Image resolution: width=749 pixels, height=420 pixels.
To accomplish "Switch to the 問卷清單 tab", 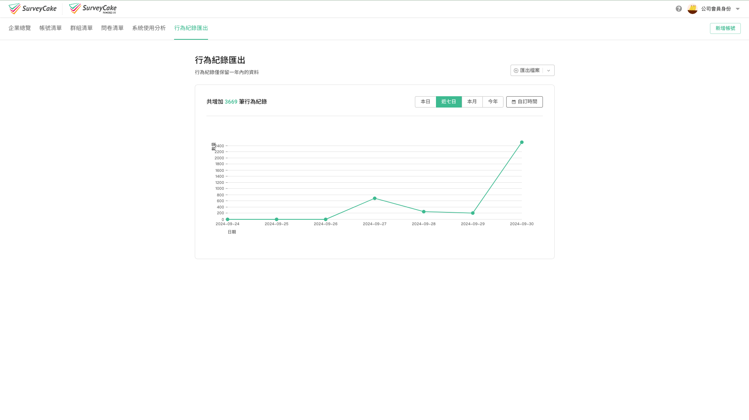I will [112, 28].
